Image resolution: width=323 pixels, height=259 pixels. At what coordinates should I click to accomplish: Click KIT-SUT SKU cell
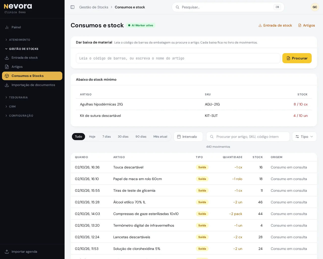(x=211, y=116)
